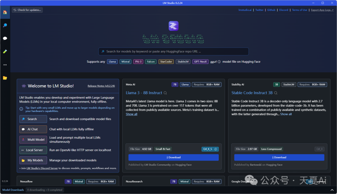Image resolution: width=337 pixels, height=194 pixels.
Task: Click magnifier icon next to Llama 3 - 8B Instruct
Action: coord(165,93)
